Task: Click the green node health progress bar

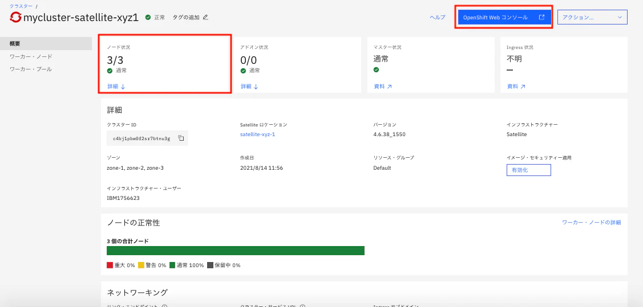Action: coord(236,251)
